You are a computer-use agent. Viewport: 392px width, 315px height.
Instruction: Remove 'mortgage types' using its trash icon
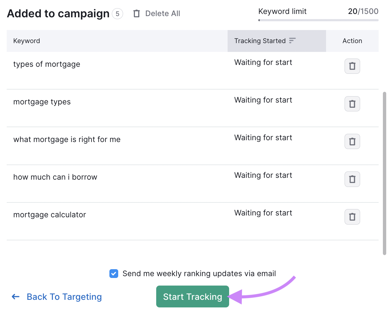(x=352, y=104)
